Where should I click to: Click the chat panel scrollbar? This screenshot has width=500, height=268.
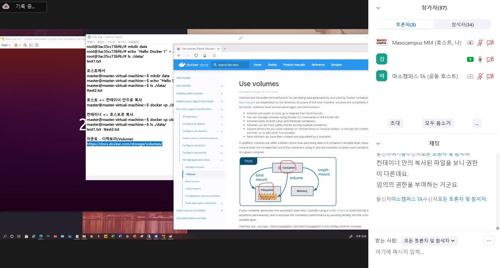pos(497,191)
